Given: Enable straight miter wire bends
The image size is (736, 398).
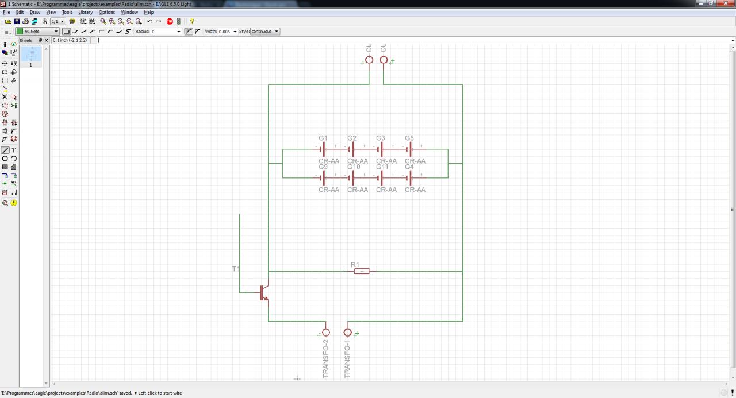Looking at the screenshot, I should 197,31.
